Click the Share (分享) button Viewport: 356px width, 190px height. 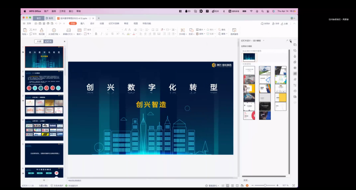tap(284, 24)
